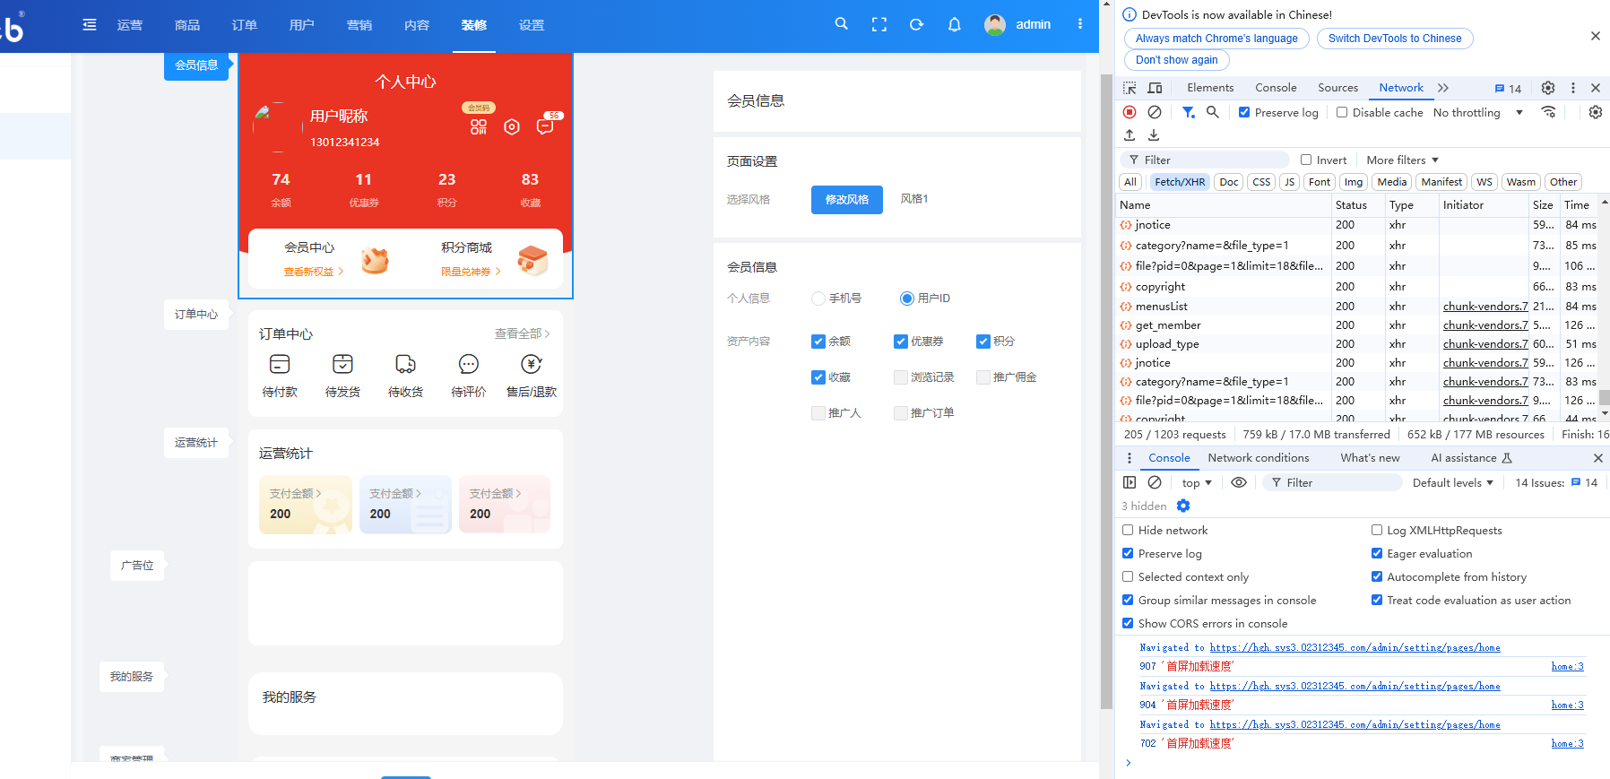Screen dimensions: 1610x779
Task: Open the Network conditions drawer tab
Action: tap(1259, 458)
